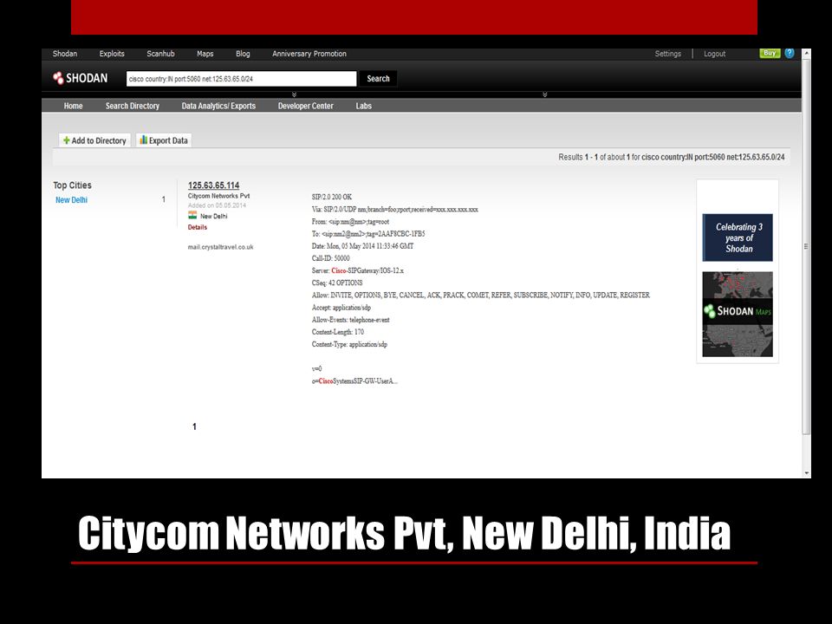This screenshot has width=832, height=624.
Task: Open the Blog top nav link
Action: 243,54
